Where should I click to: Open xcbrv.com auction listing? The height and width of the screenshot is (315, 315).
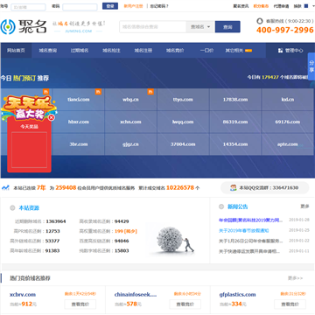point(23,295)
